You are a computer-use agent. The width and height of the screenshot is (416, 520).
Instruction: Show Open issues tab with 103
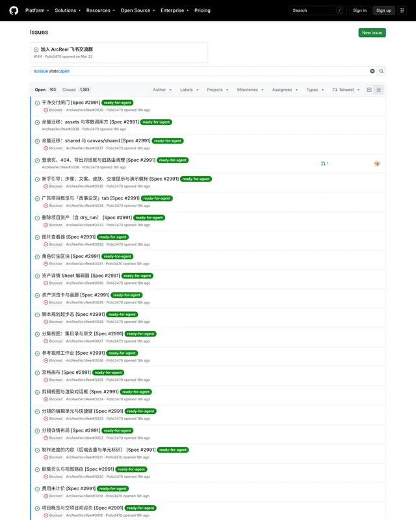tap(45, 90)
